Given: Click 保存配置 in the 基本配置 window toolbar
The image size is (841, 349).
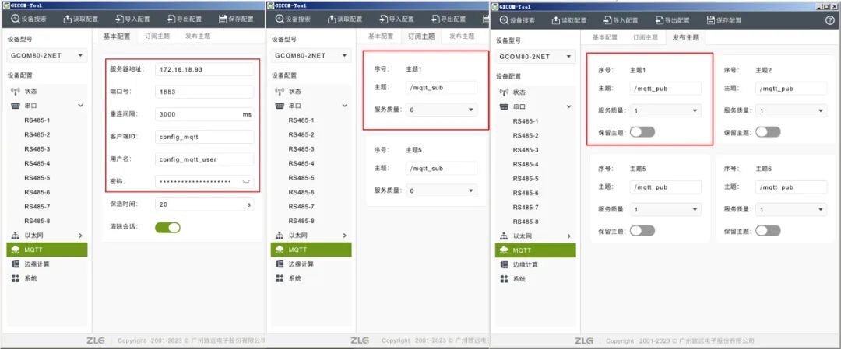Looking at the screenshot, I should pyautogui.click(x=237, y=19).
